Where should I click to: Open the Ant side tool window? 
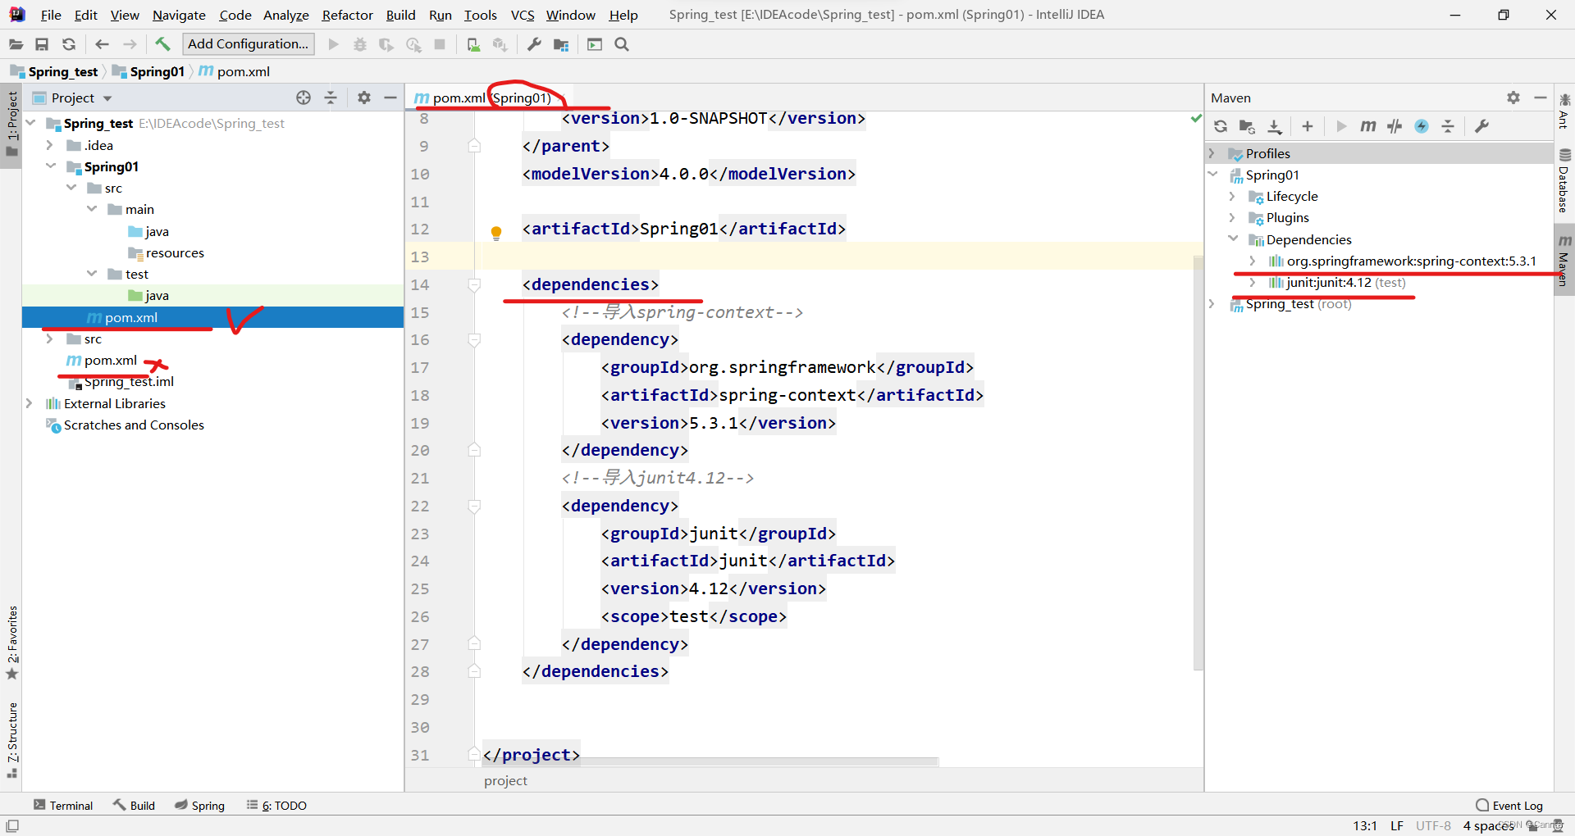click(x=1564, y=111)
